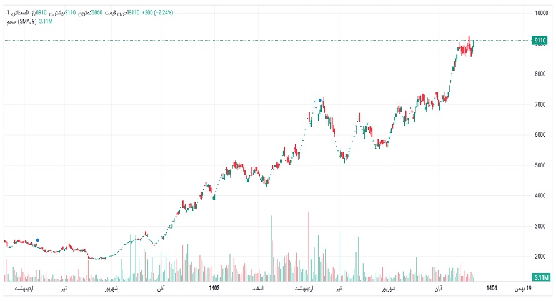Screen dimensions: 556x301
Task: Click the green 9110 current price tag
Action: click(540, 41)
